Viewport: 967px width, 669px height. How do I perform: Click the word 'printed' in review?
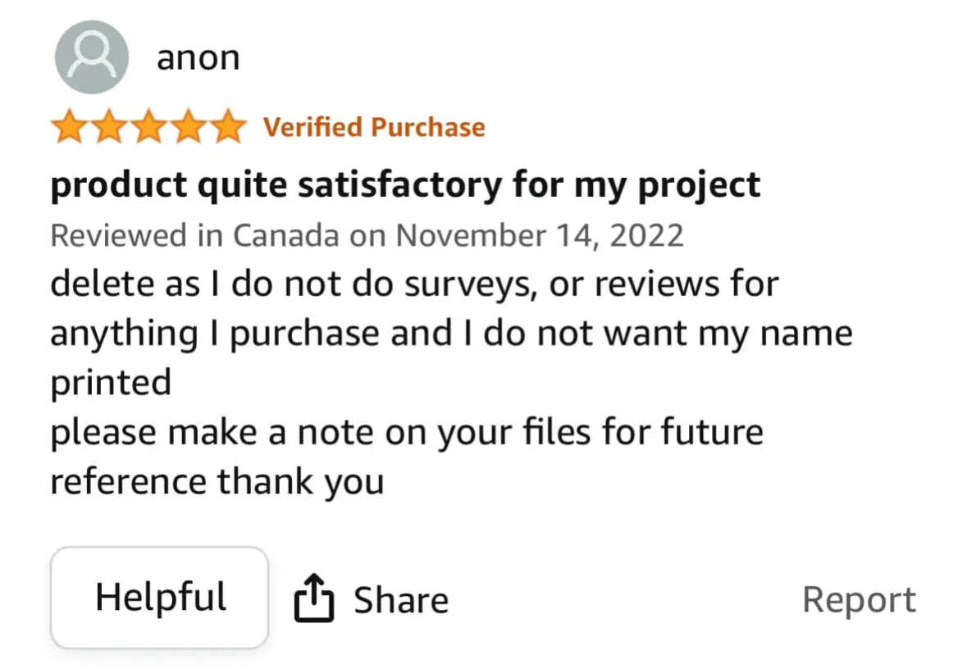[x=111, y=383]
